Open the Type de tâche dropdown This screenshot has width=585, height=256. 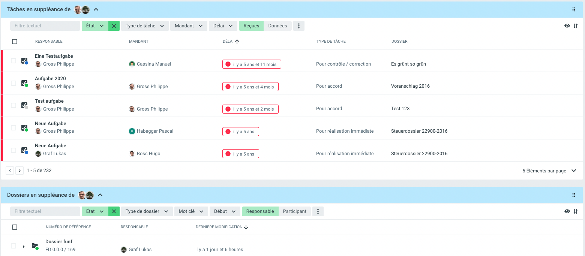[145, 26]
